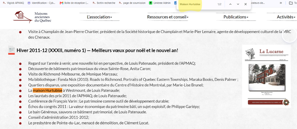Screen dimensions: 297x129
Task: Expand the L'association menu
Action: 99,17
